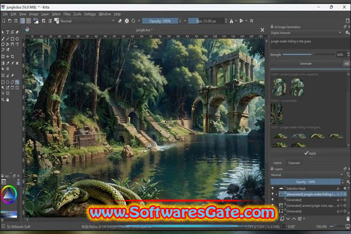Open the Layer menu
Image resolution: width=351 pixels, height=234 pixels.
pos(45,14)
